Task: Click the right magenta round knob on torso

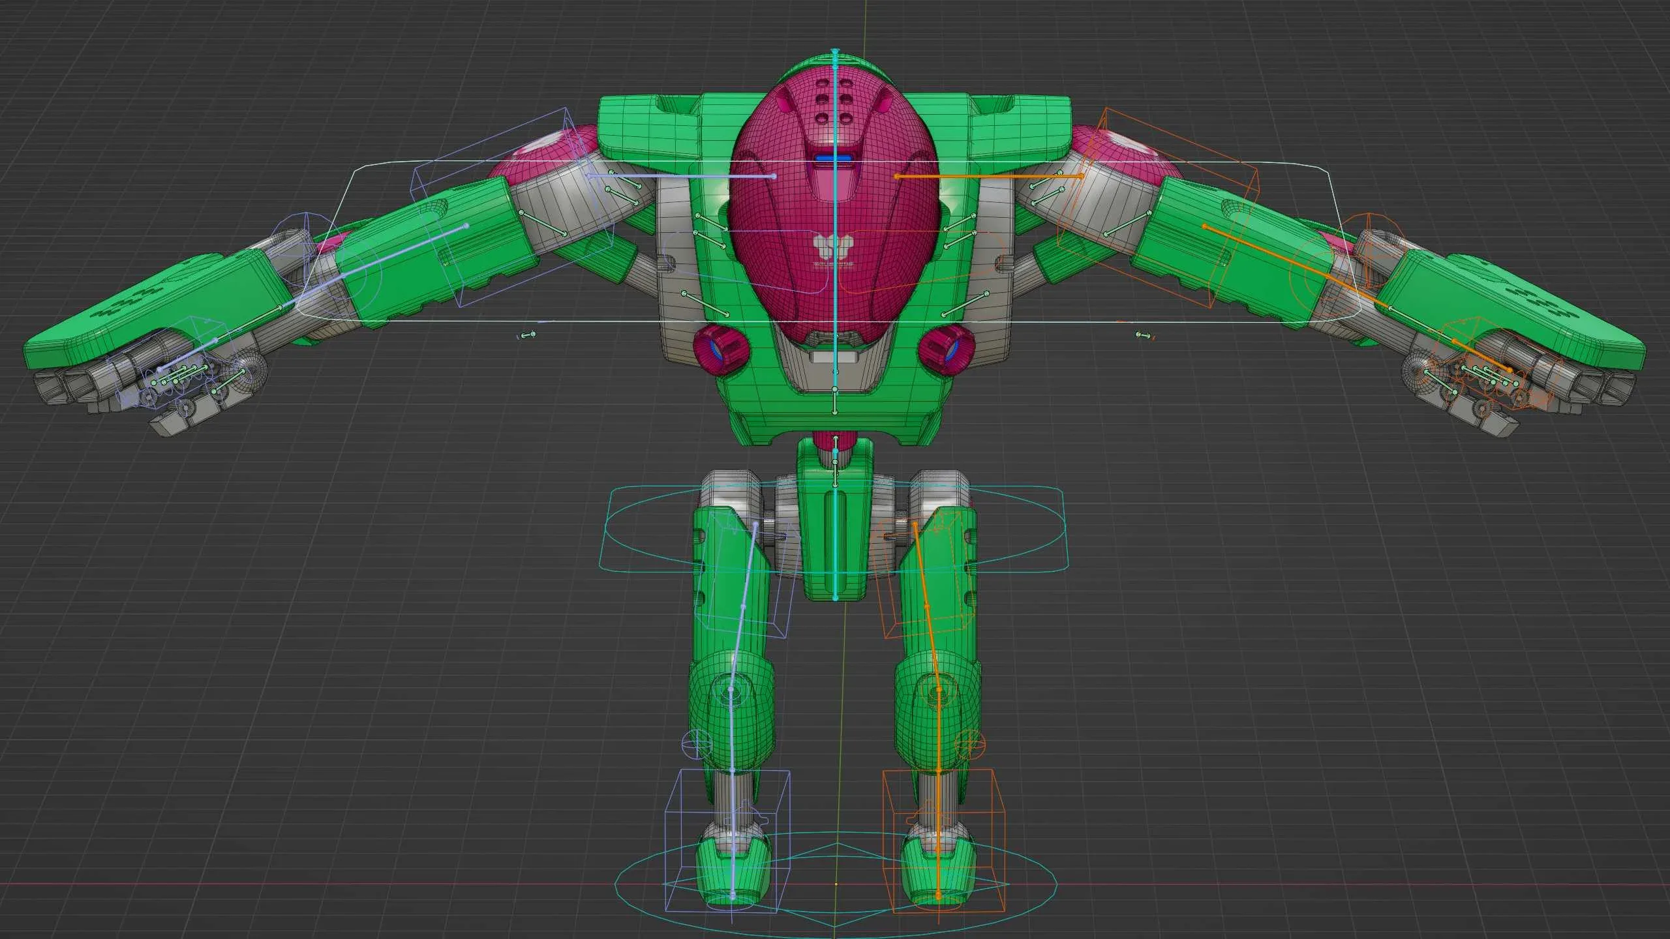Action: coord(946,350)
